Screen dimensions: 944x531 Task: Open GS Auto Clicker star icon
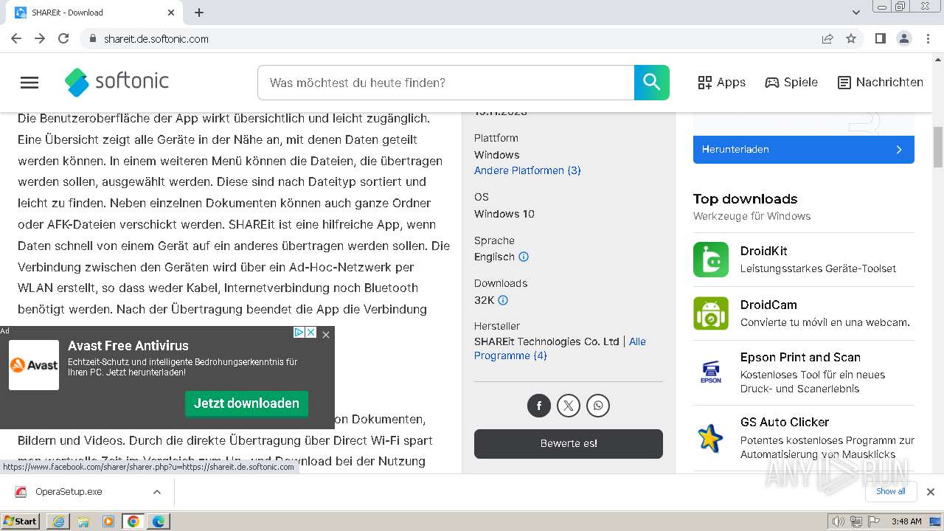point(711,438)
